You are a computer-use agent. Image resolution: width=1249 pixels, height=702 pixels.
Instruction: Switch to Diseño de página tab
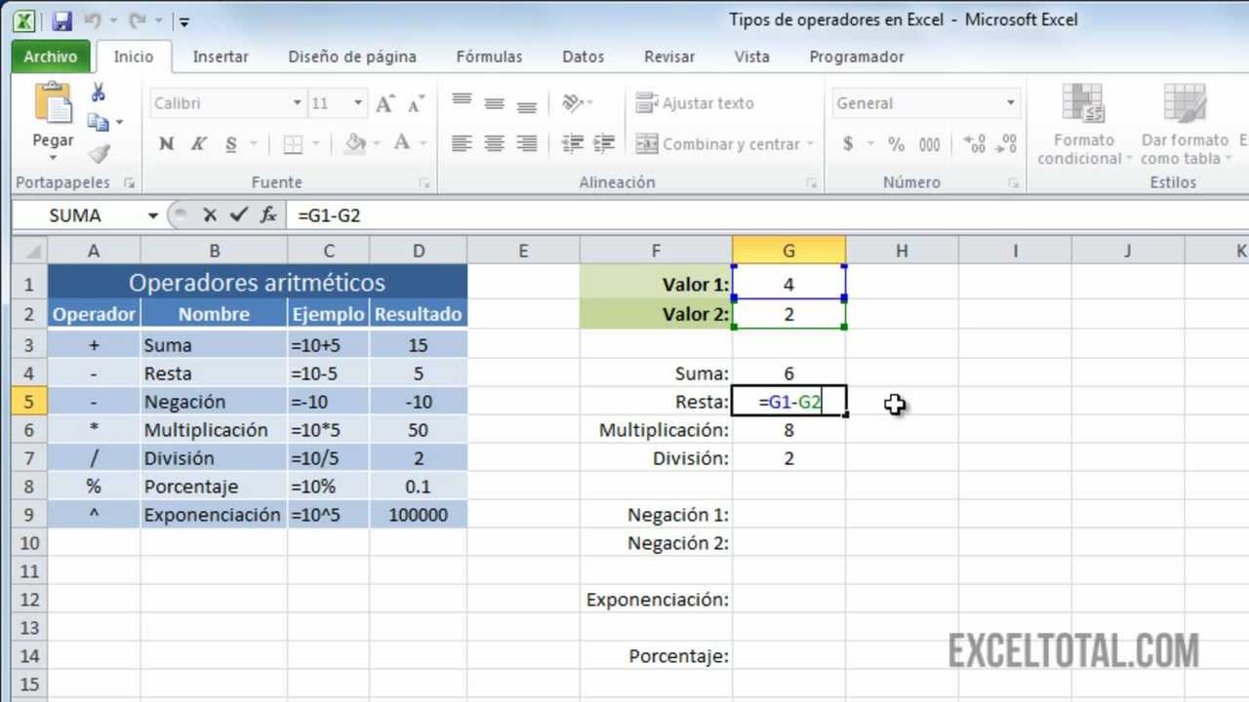coord(352,57)
